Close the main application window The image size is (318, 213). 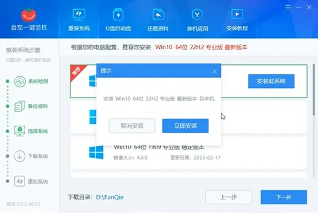tap(309, 7)
